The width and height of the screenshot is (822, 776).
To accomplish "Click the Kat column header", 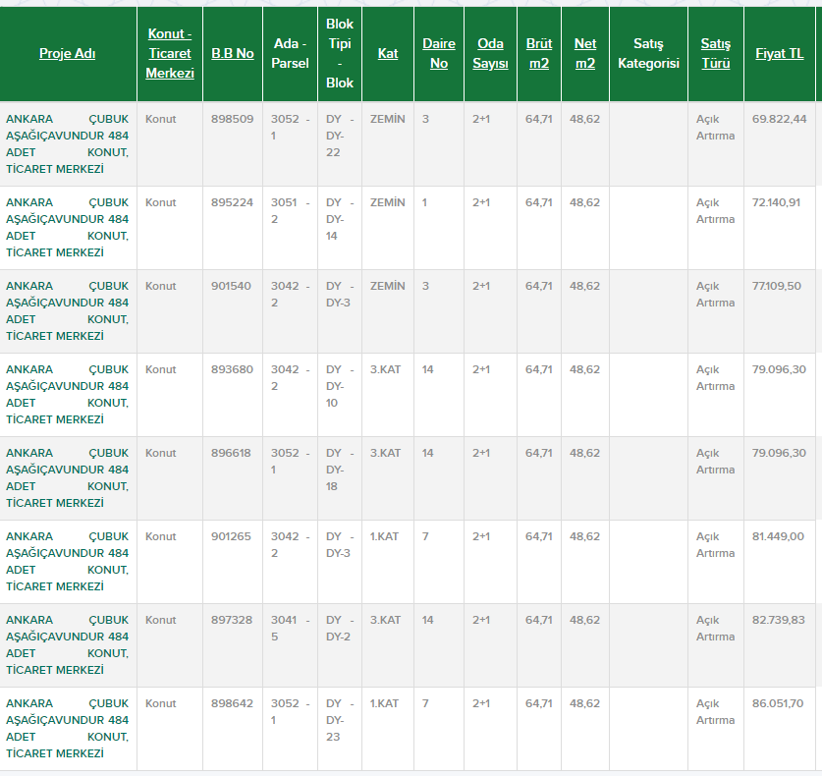I will pos(388,53).
